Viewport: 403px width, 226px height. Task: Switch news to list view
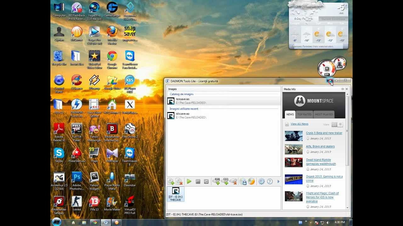340,125
